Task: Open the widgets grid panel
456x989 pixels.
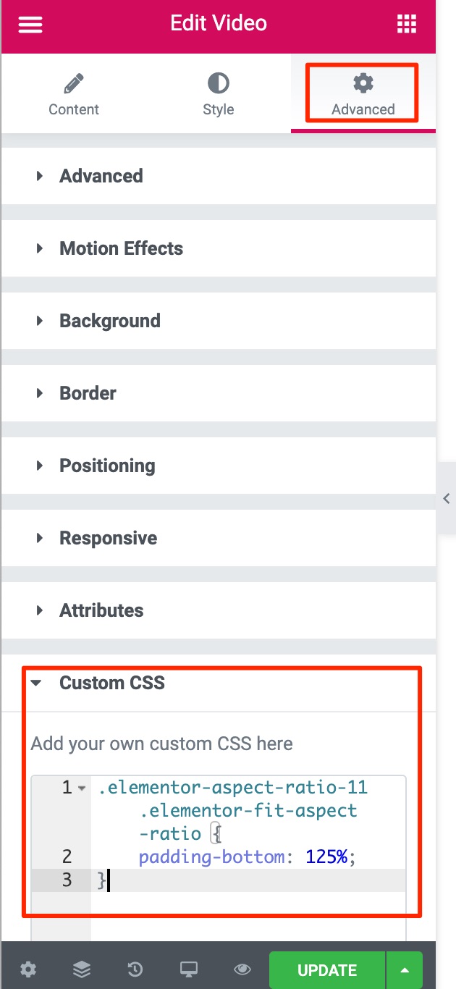Action: tap(408, 25)
